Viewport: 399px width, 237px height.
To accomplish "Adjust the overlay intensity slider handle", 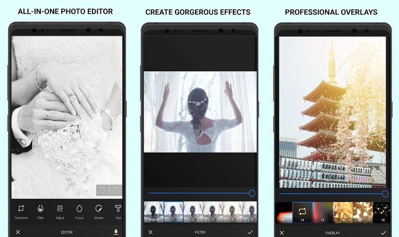I will (385, 194).
